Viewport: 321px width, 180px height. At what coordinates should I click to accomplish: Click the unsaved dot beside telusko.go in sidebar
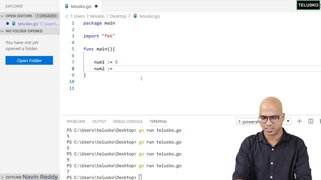click(x=8, y=23)
